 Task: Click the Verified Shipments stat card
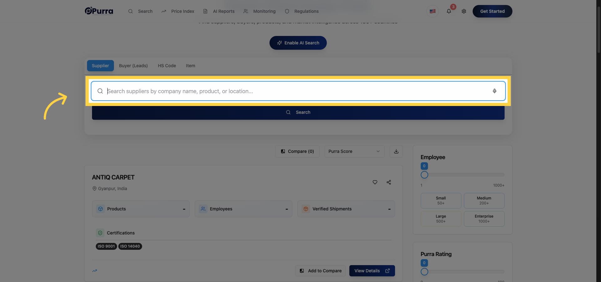[346, 209]
